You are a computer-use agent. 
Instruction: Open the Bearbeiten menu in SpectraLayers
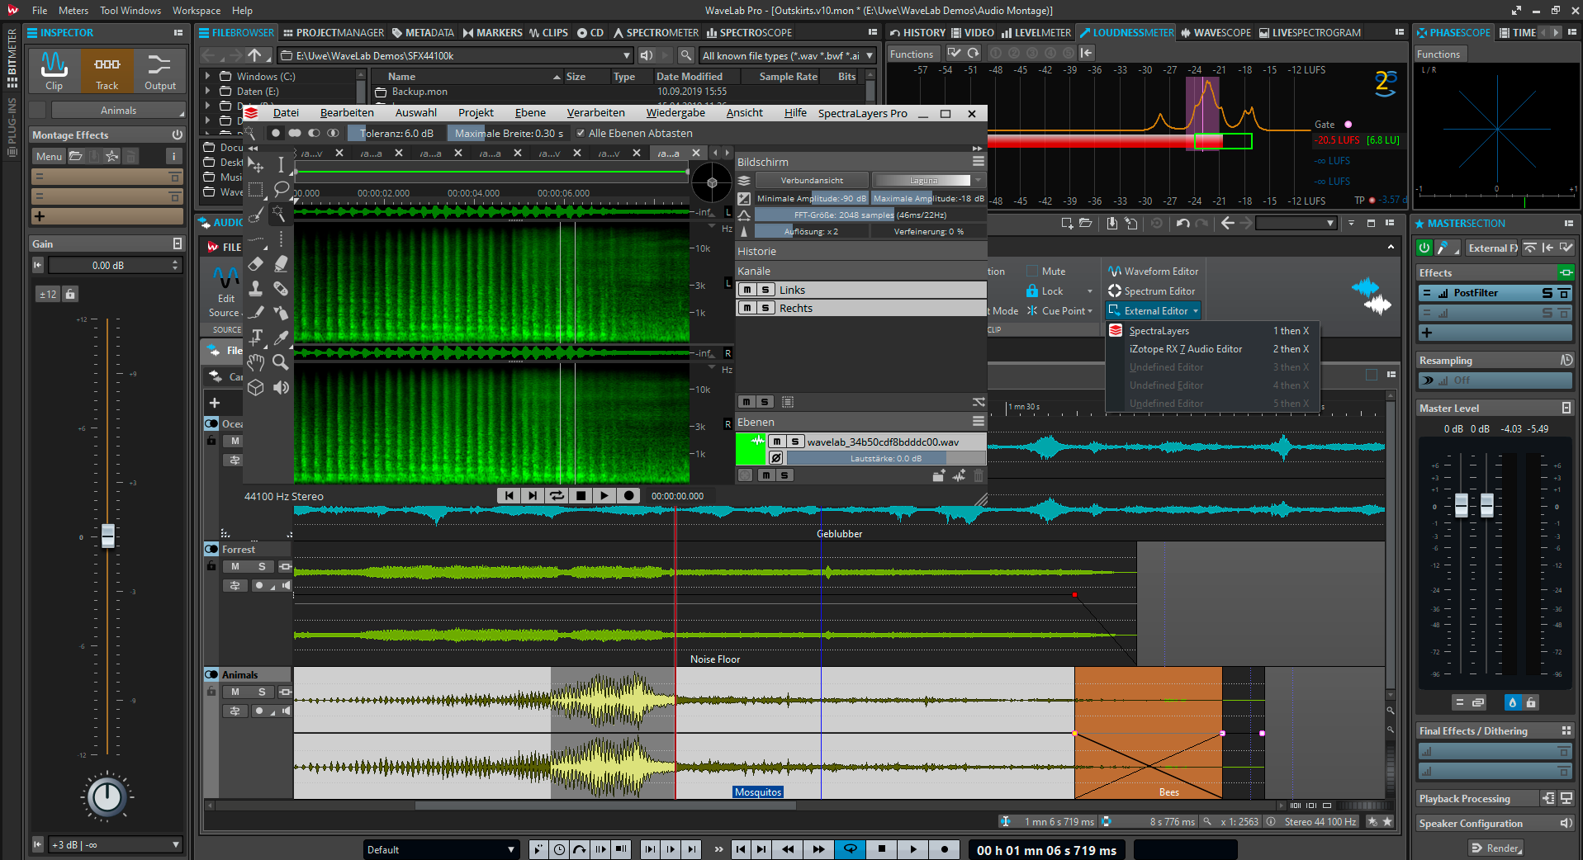(348, 112)
